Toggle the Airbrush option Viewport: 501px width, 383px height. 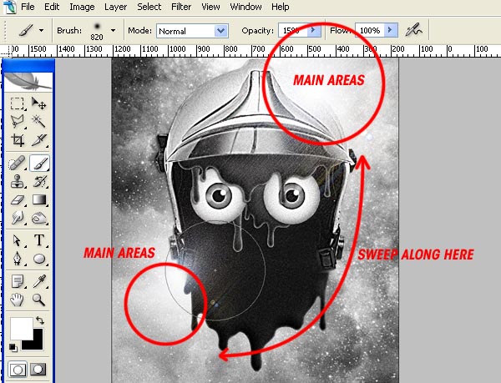414,30
